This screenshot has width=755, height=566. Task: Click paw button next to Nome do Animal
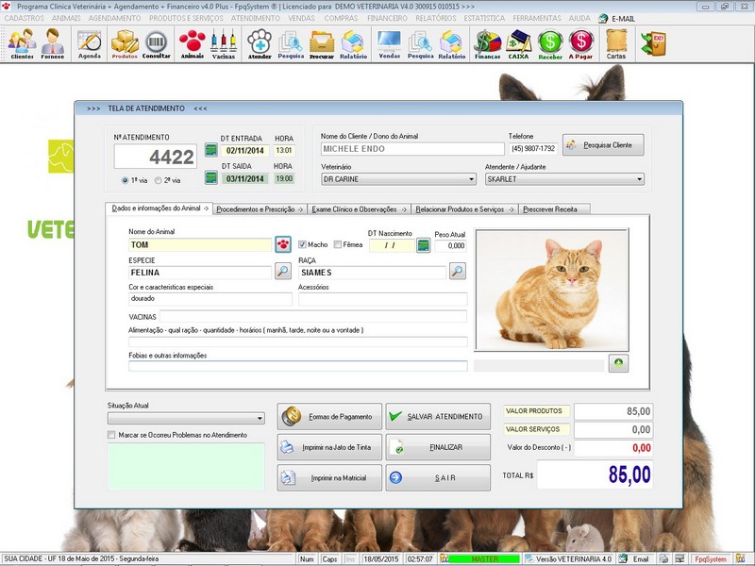(x=283, y=244)
